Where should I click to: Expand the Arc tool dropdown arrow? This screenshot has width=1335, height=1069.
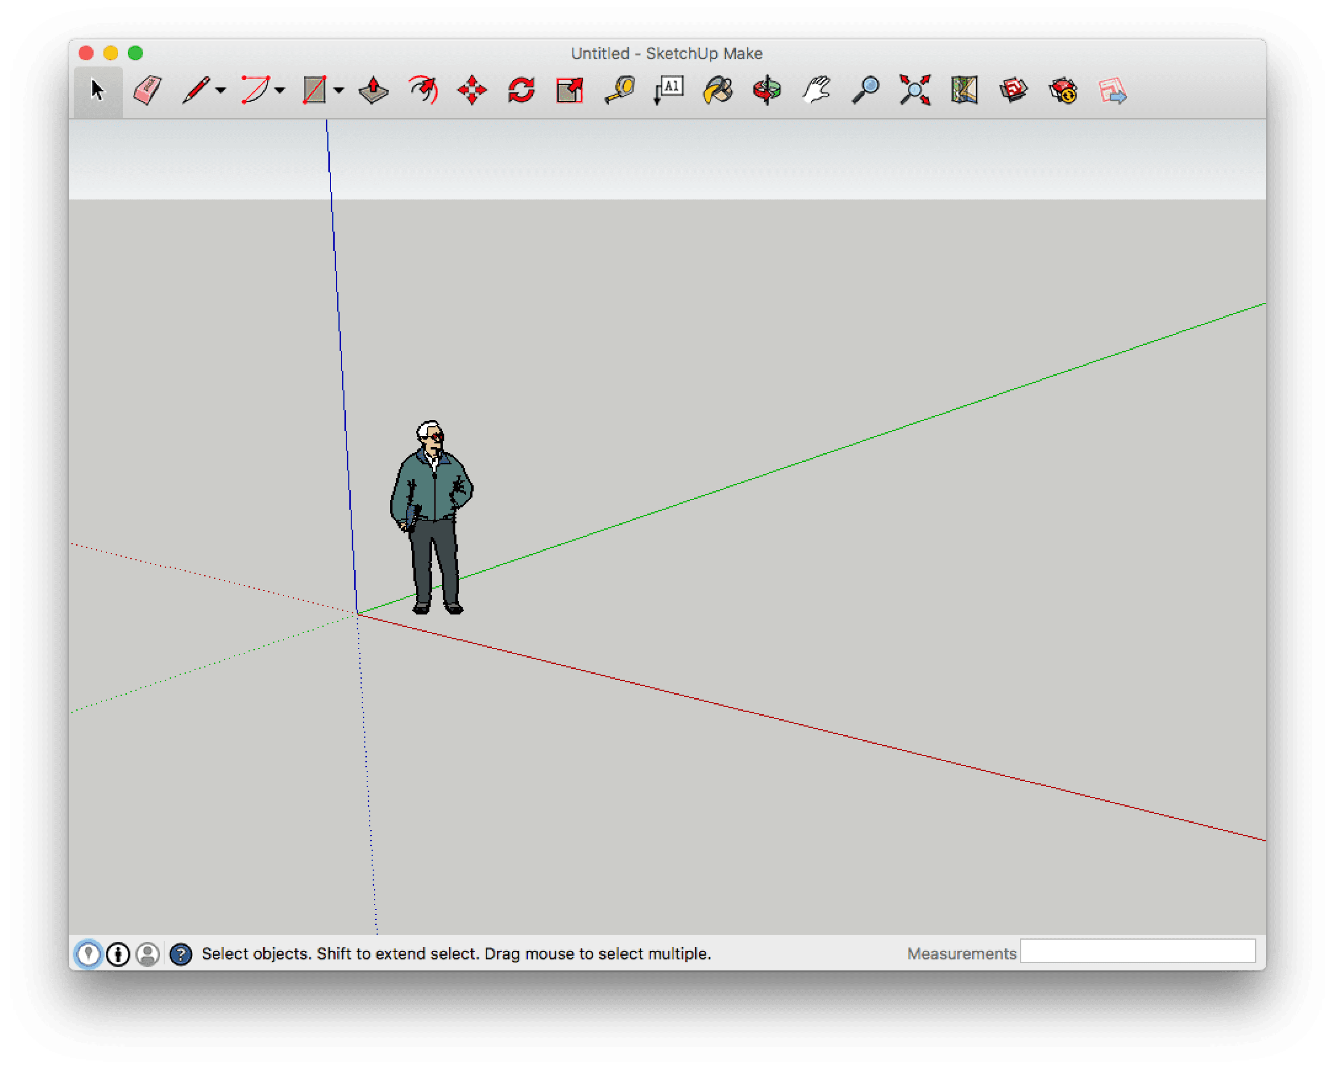pos(280,91)
